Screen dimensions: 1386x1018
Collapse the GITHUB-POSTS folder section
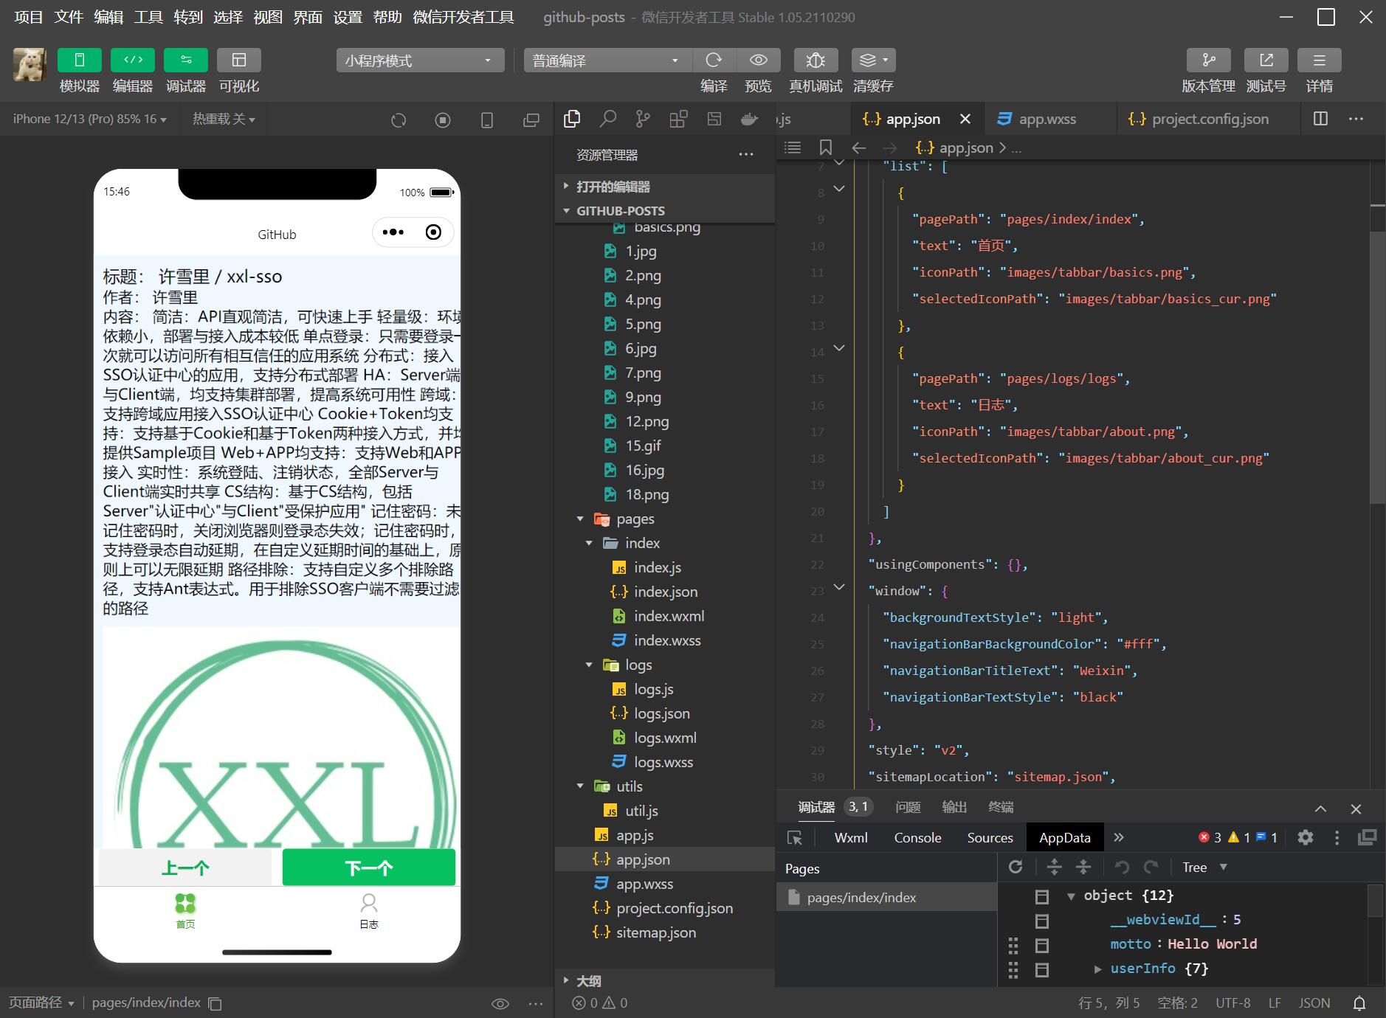665,211
